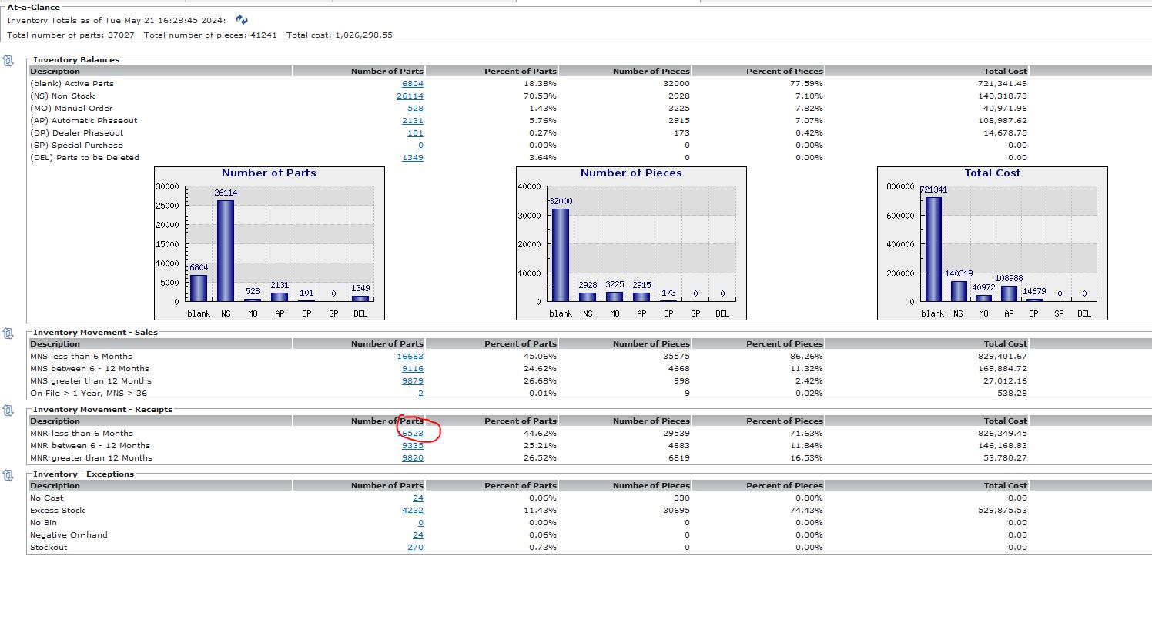Click the NS bar in Number of Parts chart
This screenshot has height=630, width=1152.
226,246
